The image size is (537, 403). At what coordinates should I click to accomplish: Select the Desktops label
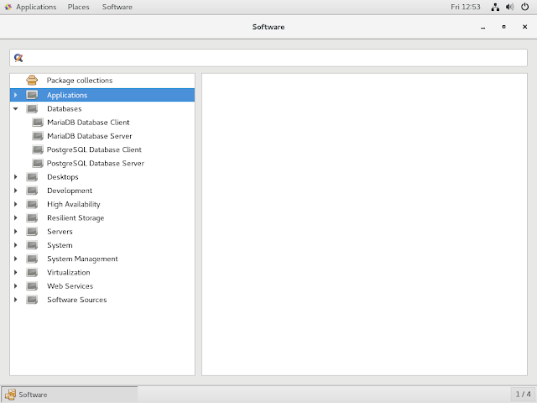pos(63,177)
